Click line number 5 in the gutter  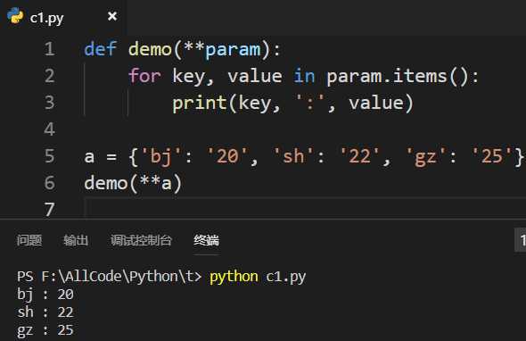49,156
